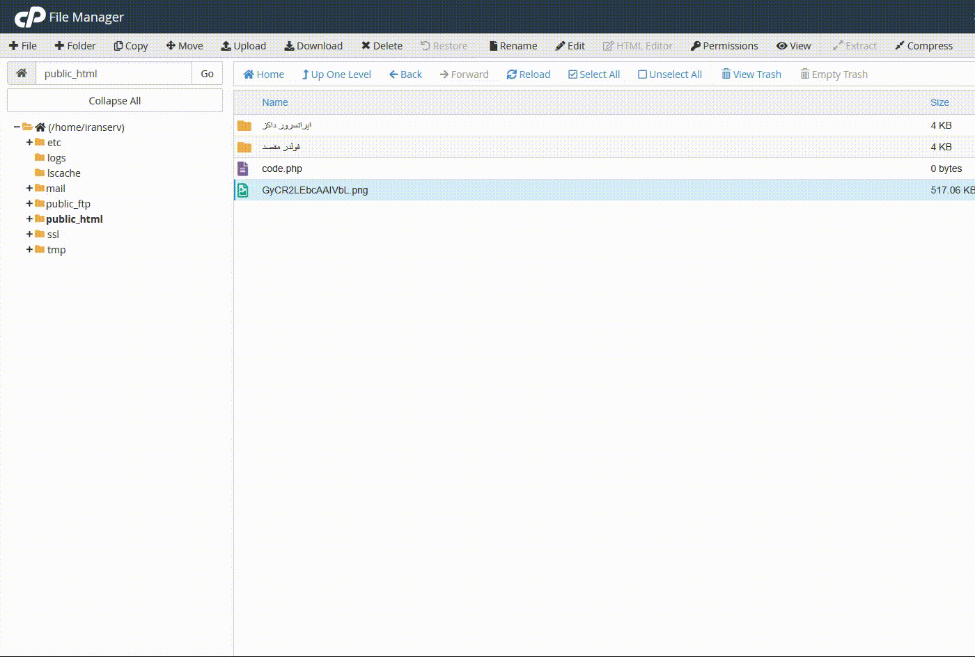Click the Collapse All button

point(115,101)
